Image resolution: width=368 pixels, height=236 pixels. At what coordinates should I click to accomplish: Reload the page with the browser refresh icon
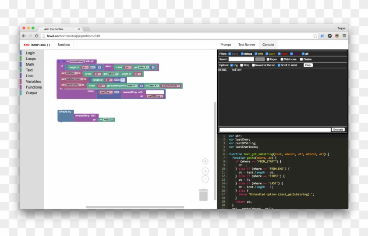click(x=37, y=36)
